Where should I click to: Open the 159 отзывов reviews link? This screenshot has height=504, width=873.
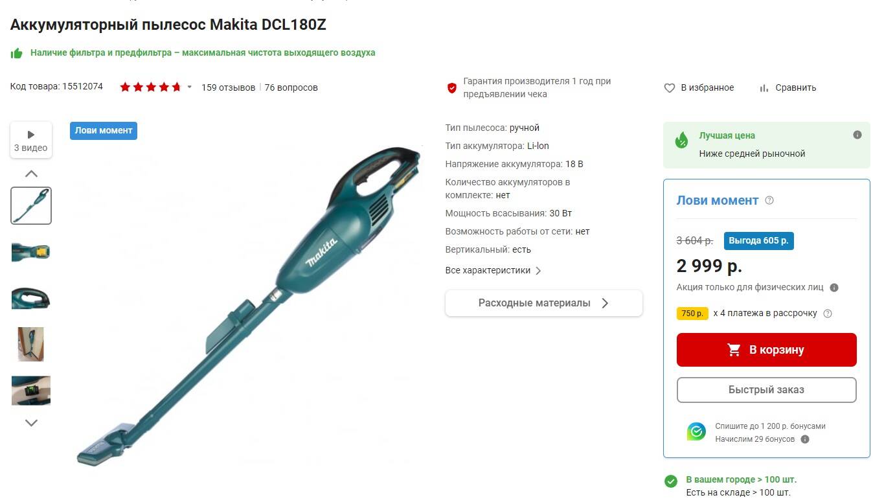tap(228, 87)
